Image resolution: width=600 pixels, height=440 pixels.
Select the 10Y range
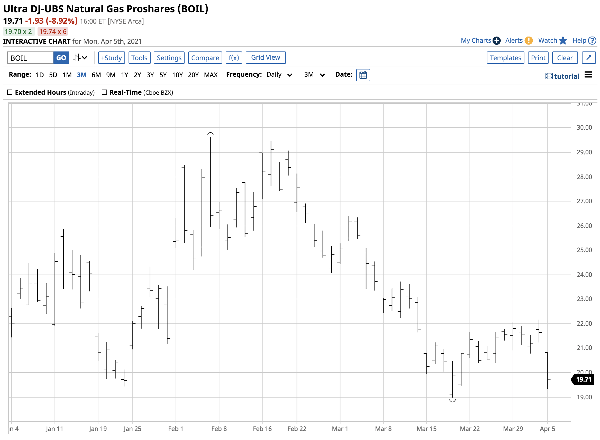pos(177,75)
